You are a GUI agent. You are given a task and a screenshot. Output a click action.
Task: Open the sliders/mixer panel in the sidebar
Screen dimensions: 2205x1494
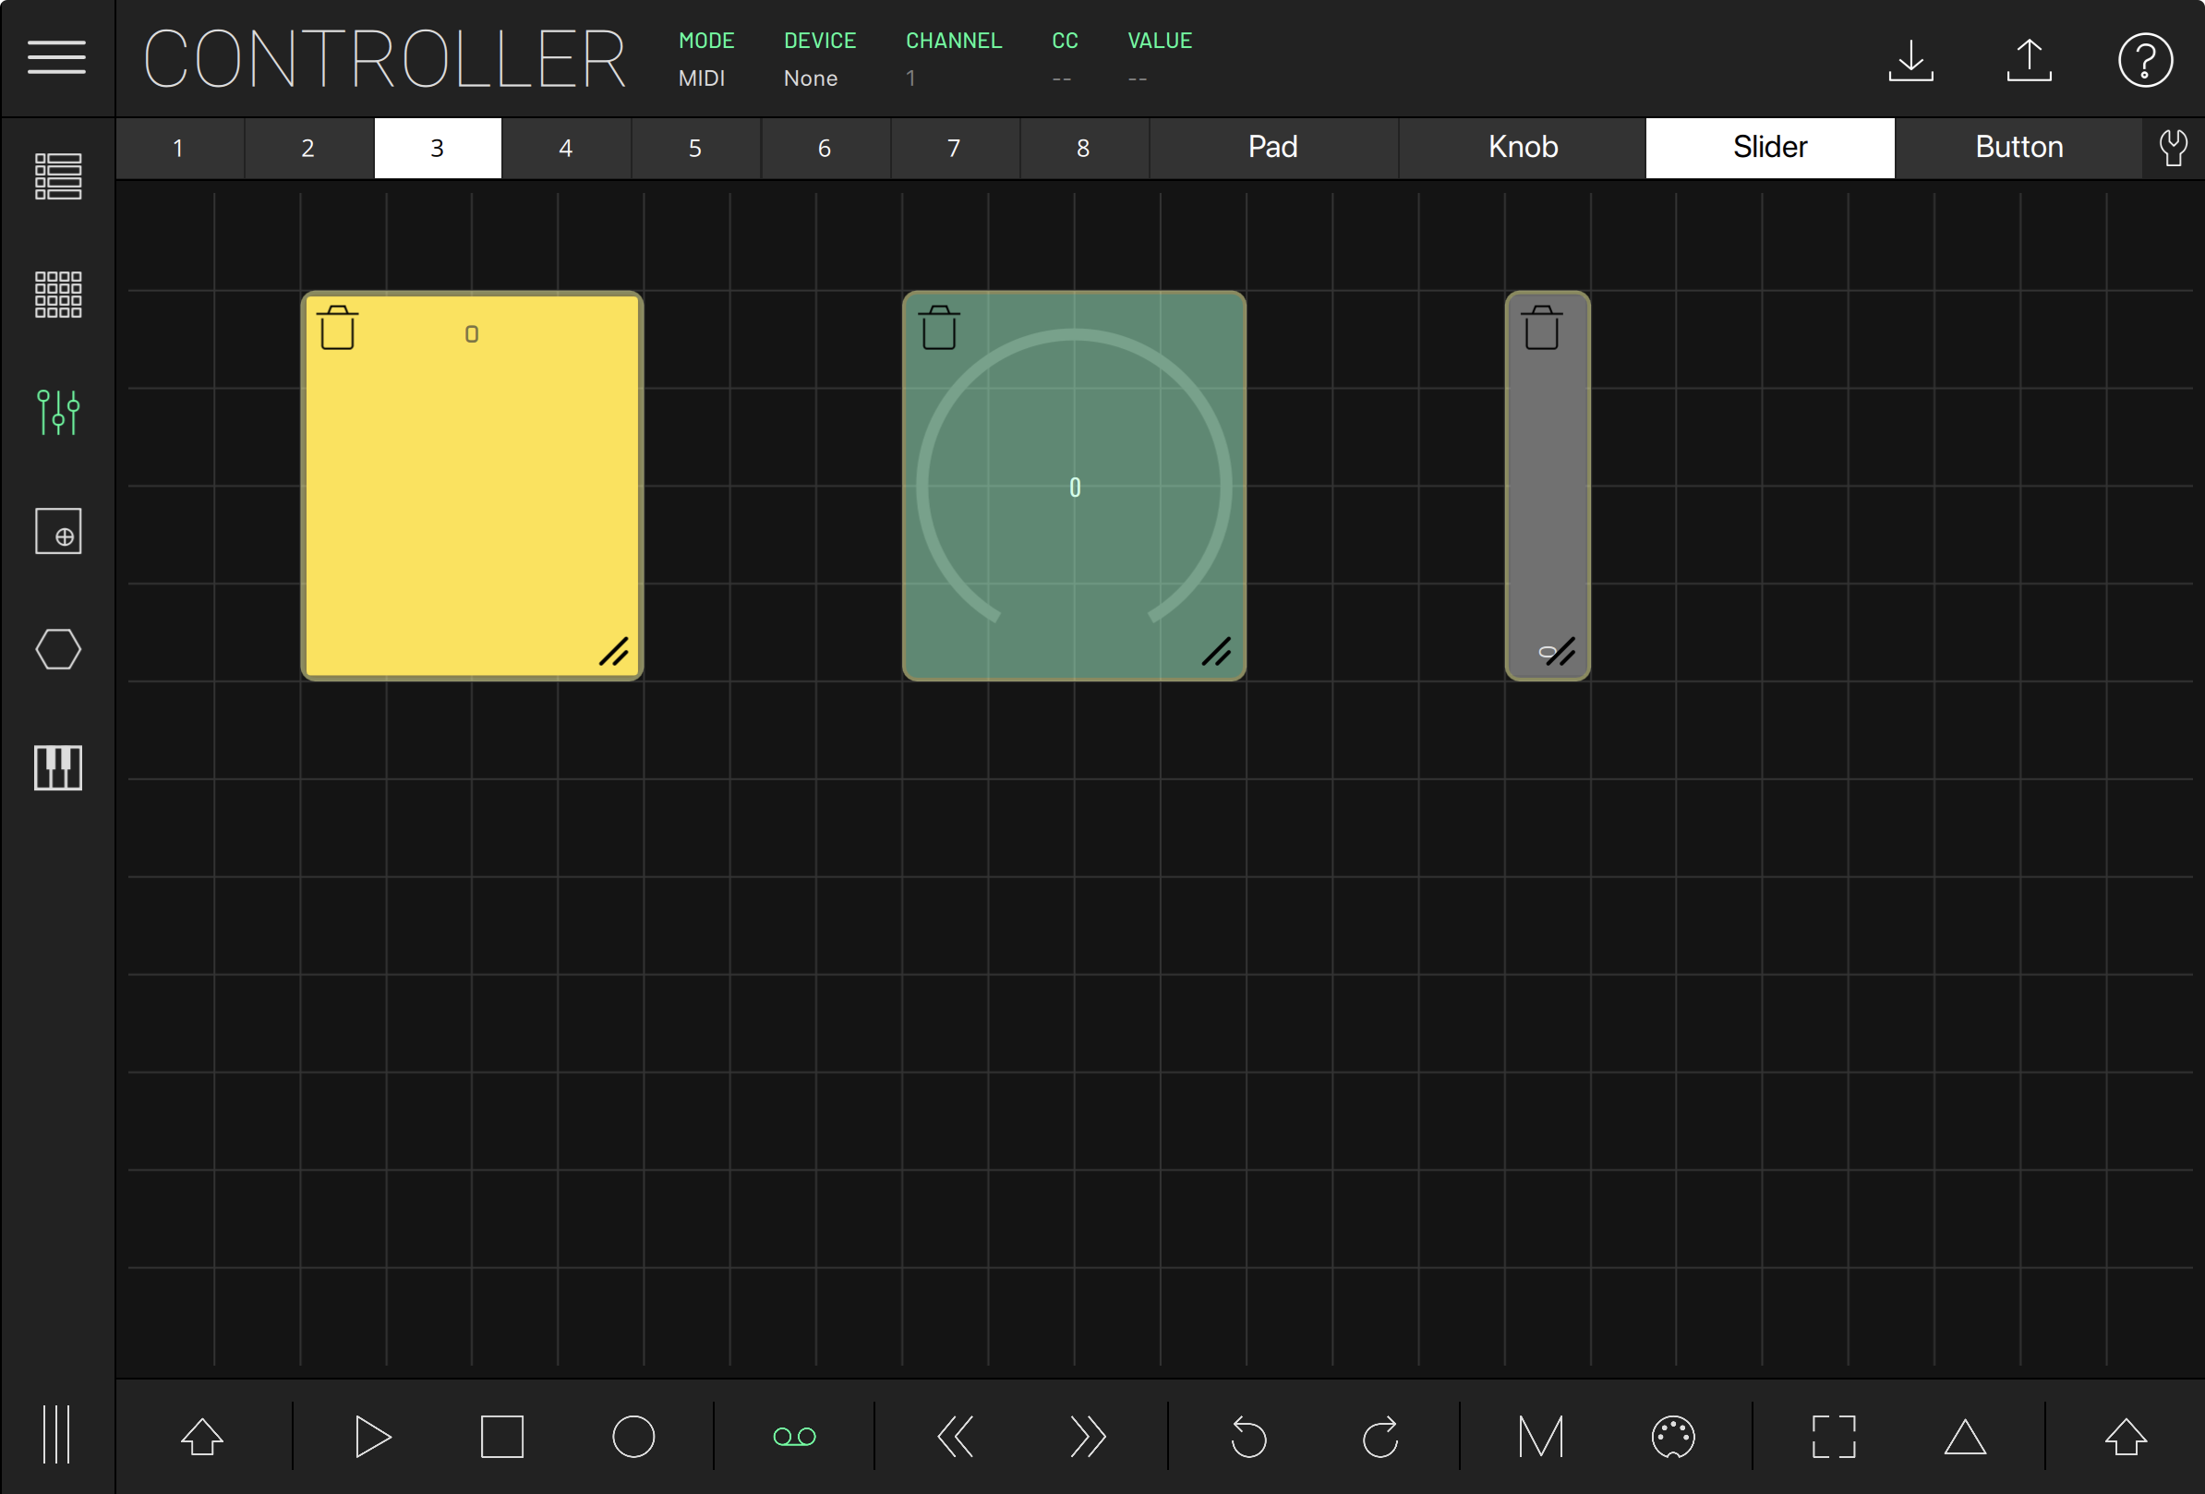click(58, 413)
